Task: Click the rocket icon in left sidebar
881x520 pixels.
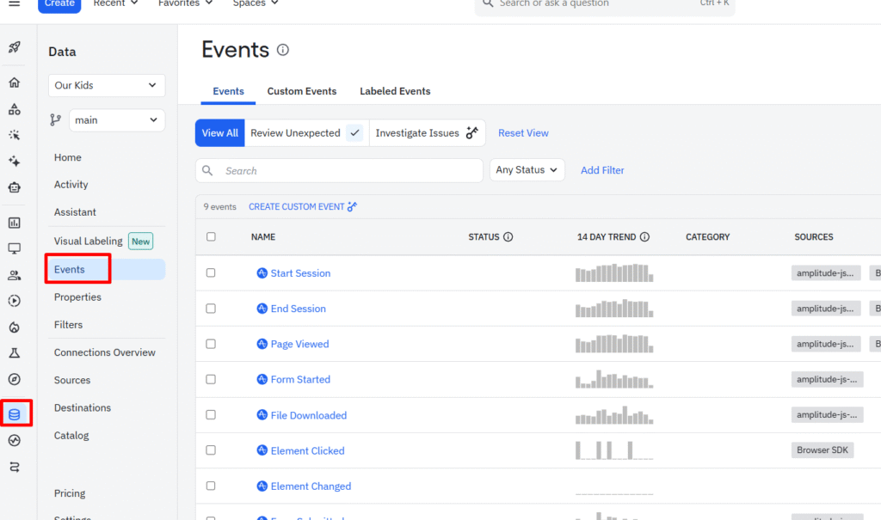Action: [14, 47]
